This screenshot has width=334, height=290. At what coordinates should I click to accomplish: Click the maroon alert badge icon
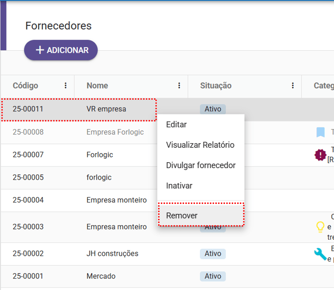tap(320, 155)
